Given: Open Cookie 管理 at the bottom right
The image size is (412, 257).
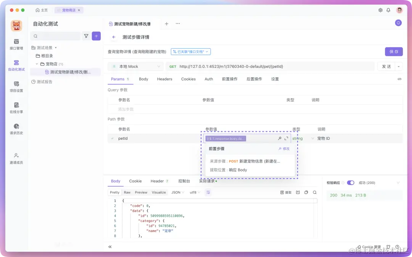Looking at the screenshot, I should 369,247.
